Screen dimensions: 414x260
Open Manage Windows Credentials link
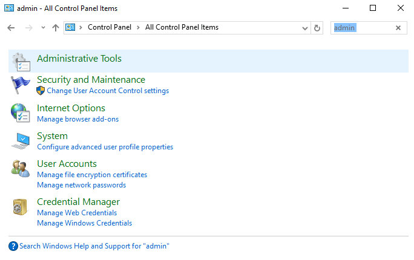click(85, 223)
